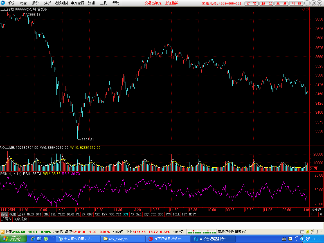The image size is (324, 243).
Task: Open the 系统 menu
Action: coord(11,3)
